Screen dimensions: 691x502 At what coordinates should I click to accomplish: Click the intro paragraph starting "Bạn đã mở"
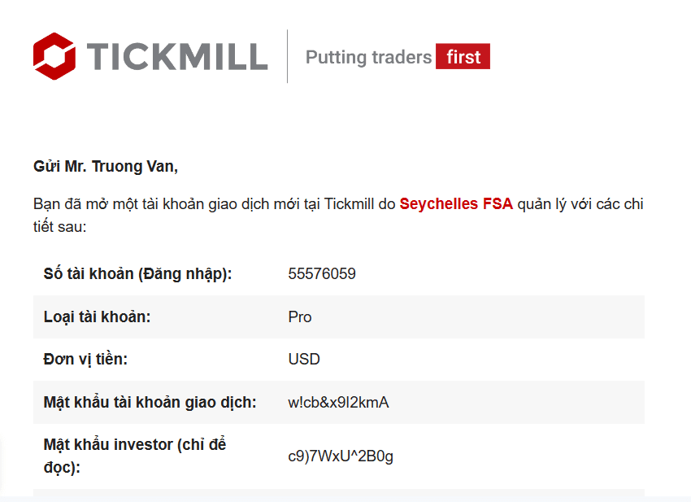pos(338,216)
